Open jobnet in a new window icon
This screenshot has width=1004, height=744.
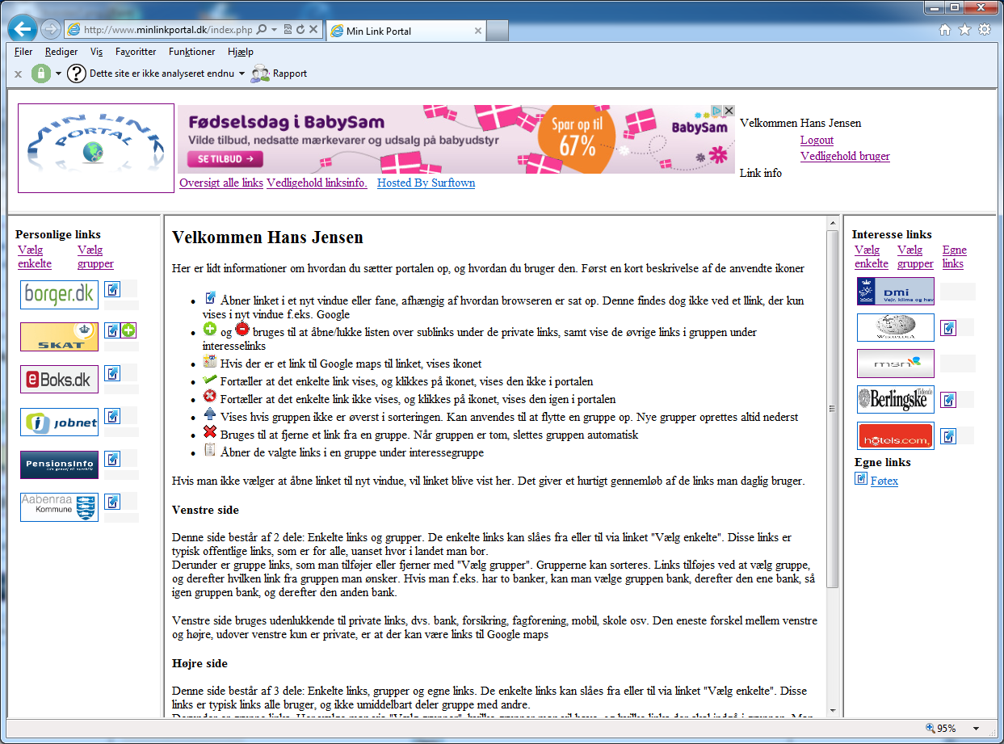[112, 416]
